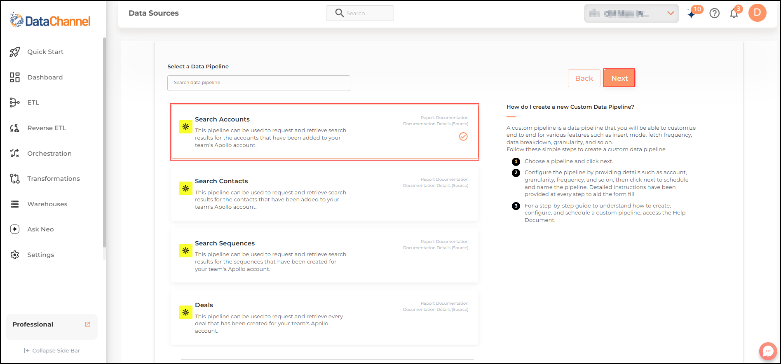This screenshot has width=781, height=364.
Task: Select the Deals pipeline card
Action: (324, 318)
